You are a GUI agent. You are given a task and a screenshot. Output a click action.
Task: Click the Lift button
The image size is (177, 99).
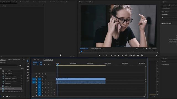click(x=131, y=55)
